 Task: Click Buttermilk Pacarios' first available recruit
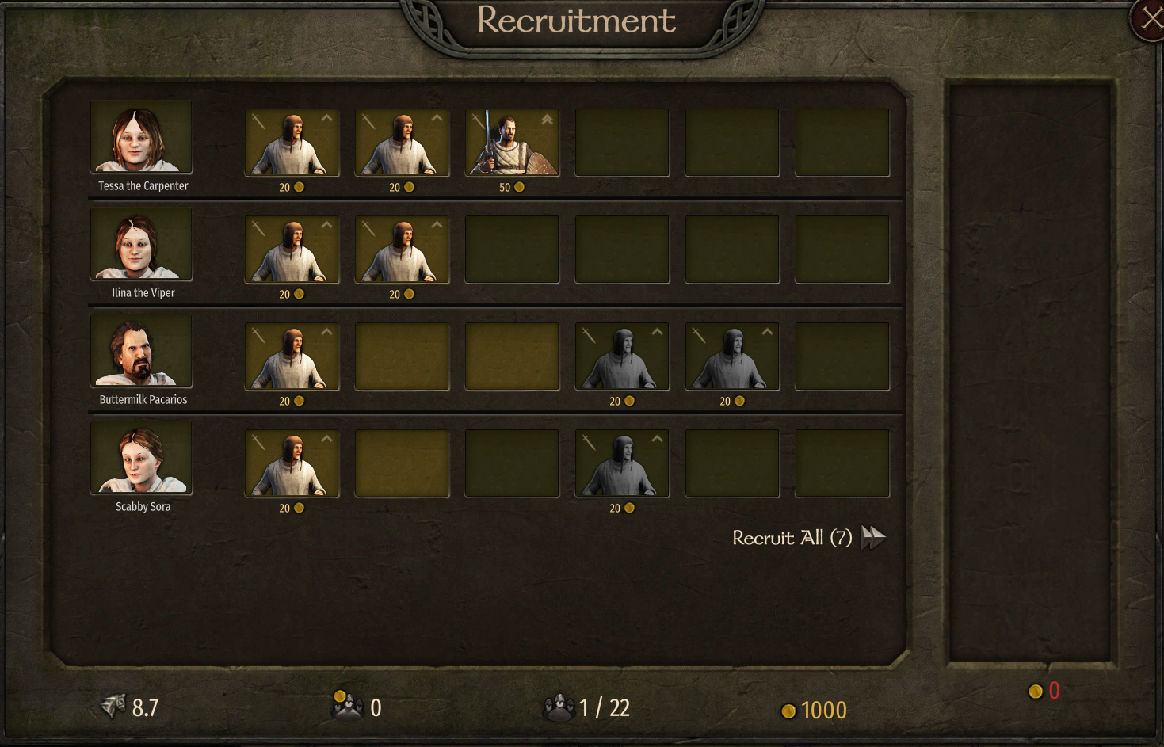point(292,356)
